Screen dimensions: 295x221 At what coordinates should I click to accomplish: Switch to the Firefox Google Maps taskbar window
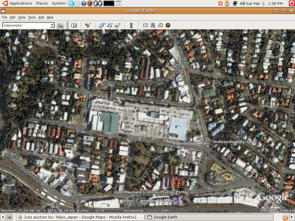click(x=80, y=217)
